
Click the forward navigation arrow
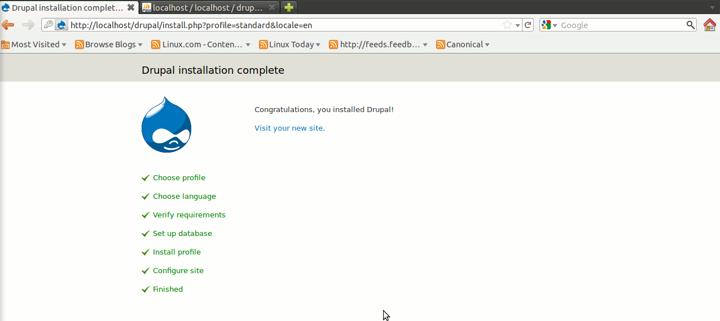(x=28, y=25)
